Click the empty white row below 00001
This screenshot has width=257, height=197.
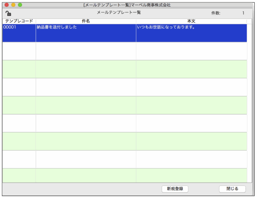(124, 51)
